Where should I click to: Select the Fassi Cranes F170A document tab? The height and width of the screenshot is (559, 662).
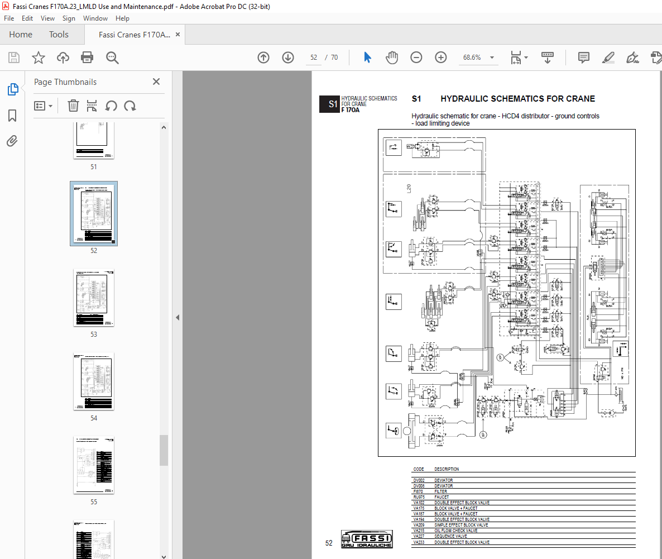coord(135,35)
